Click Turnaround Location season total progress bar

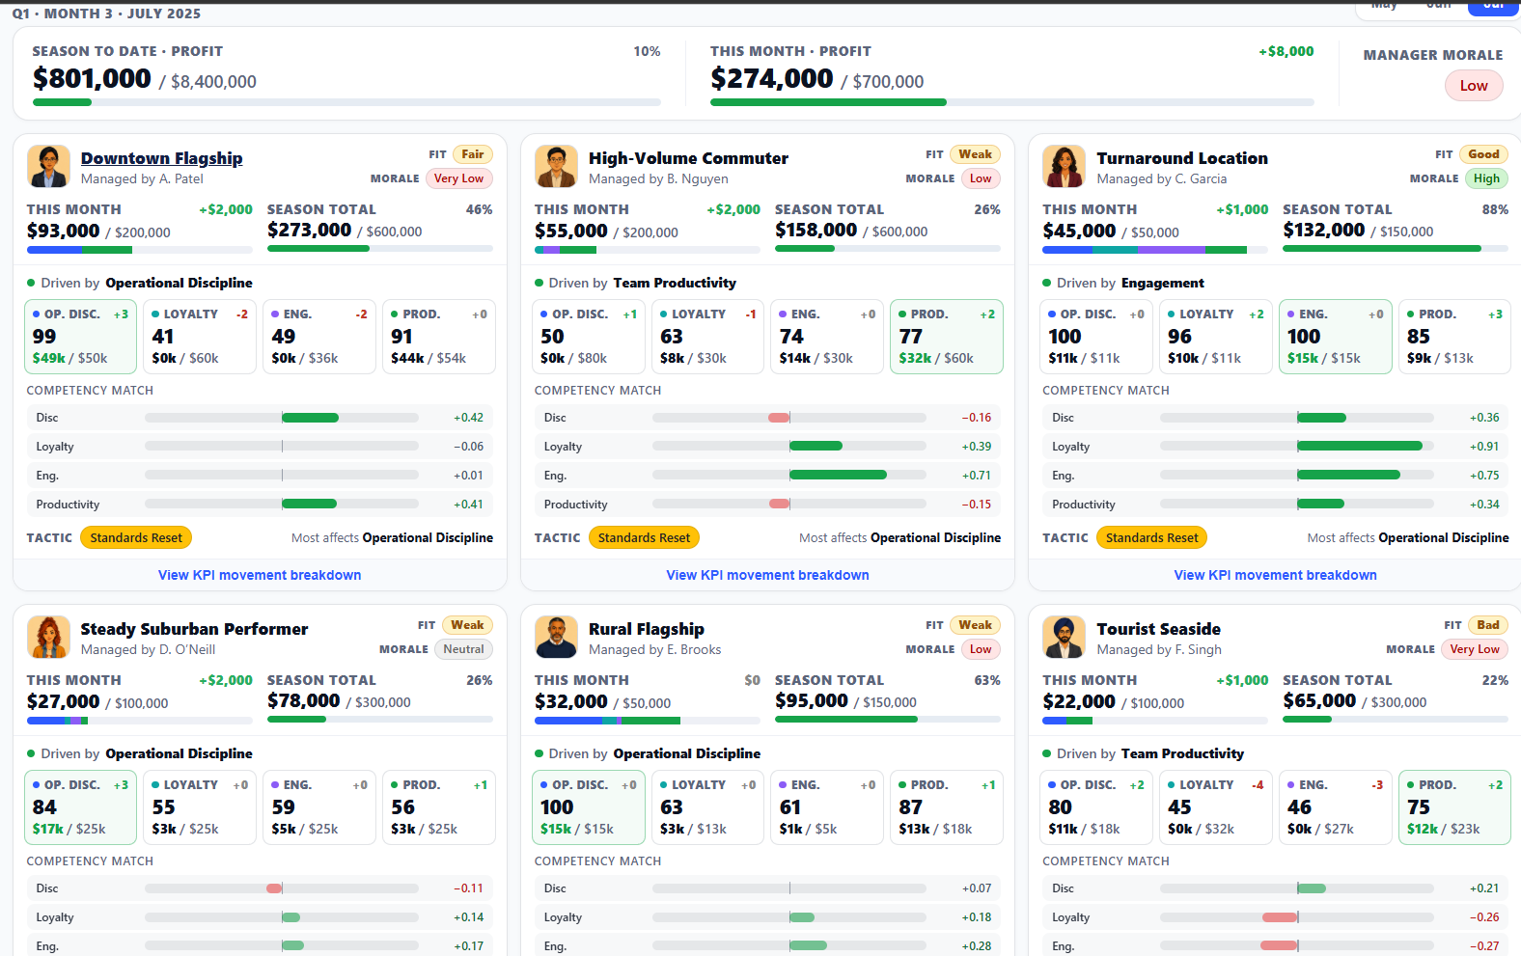tap(1396, 249)
